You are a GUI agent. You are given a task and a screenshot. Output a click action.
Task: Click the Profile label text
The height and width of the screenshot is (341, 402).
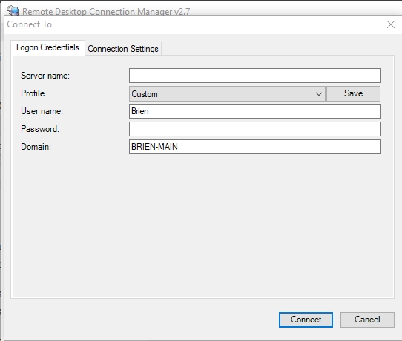(x=33, y=93)
